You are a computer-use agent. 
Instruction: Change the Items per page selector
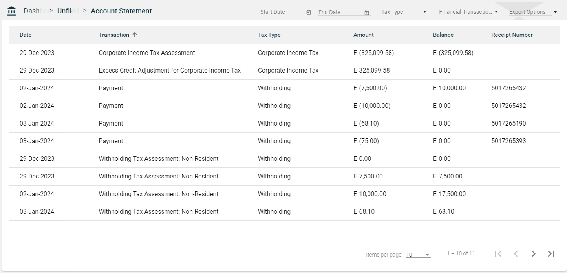[418, 255]
